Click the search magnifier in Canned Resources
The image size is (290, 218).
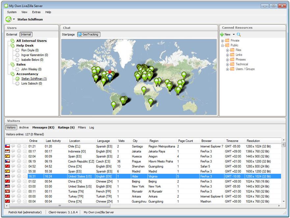pyautogui.click(x=239, y=35)
